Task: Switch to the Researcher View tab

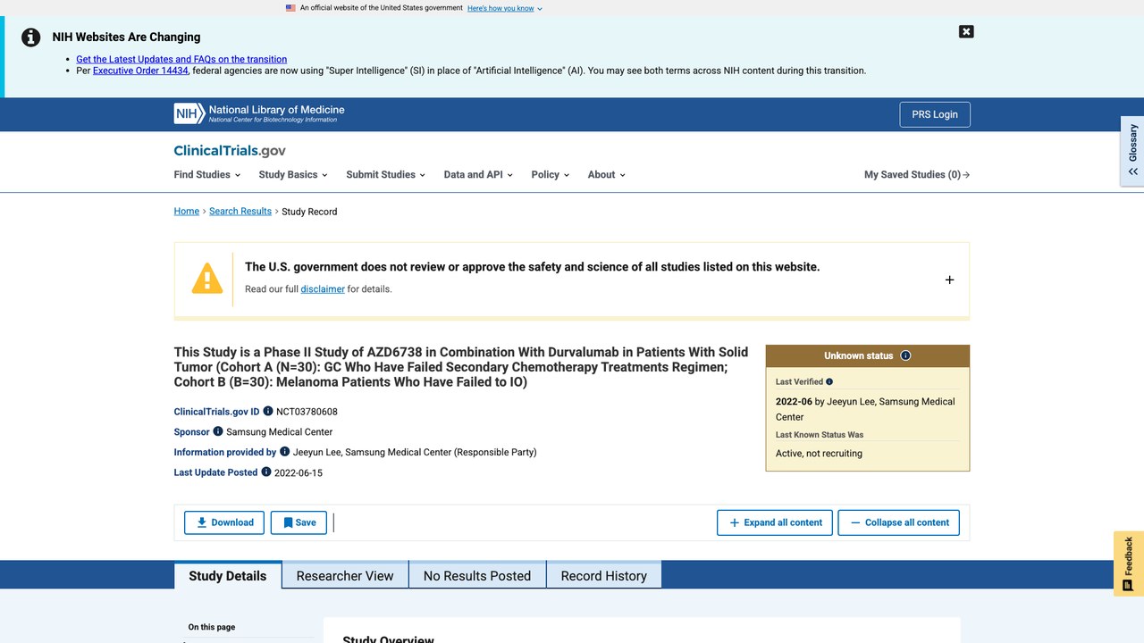Action: coord(345,575)
